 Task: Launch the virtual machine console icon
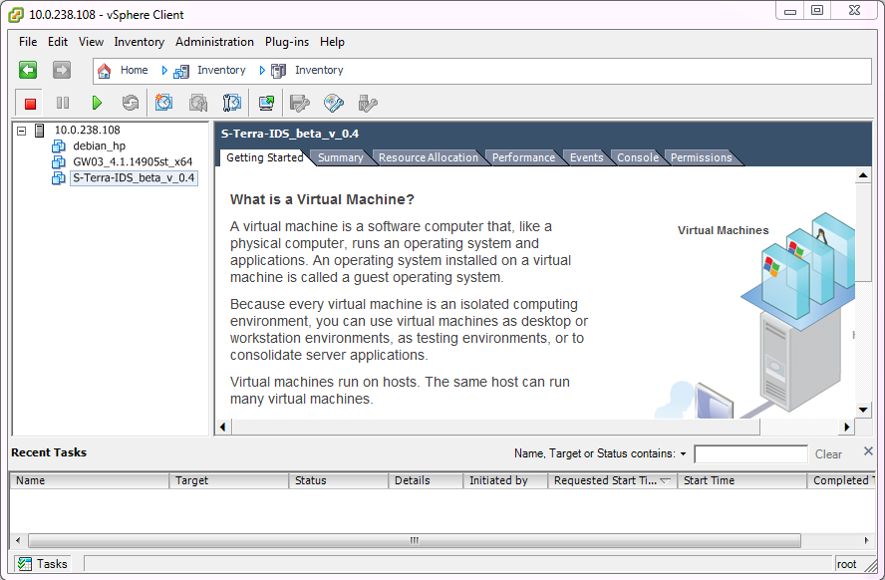pyautogui.click(x=266, y=103)
